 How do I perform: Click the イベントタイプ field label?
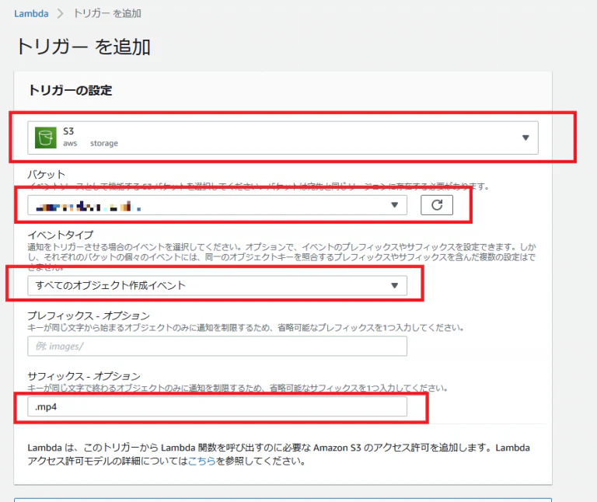click(61, 235)
